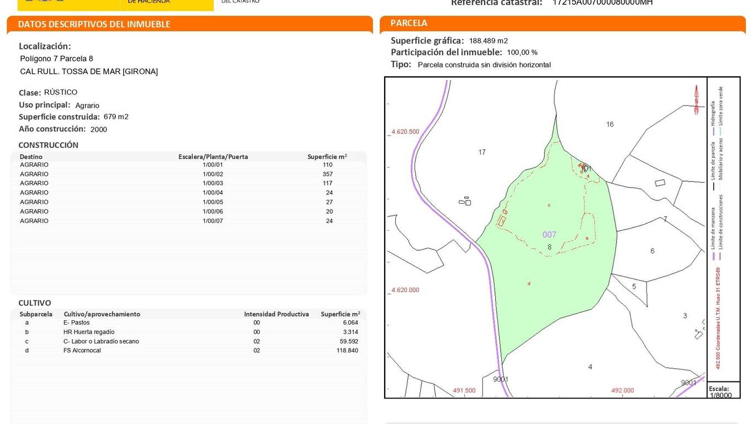Click the Polígono 7 Parcela 8 location text
754x424 pixels.
tap(57, 59)
